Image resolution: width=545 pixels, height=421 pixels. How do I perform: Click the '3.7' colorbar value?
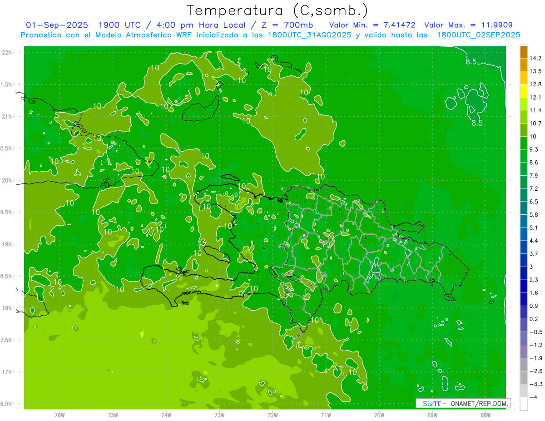click(x=534, y=253)
